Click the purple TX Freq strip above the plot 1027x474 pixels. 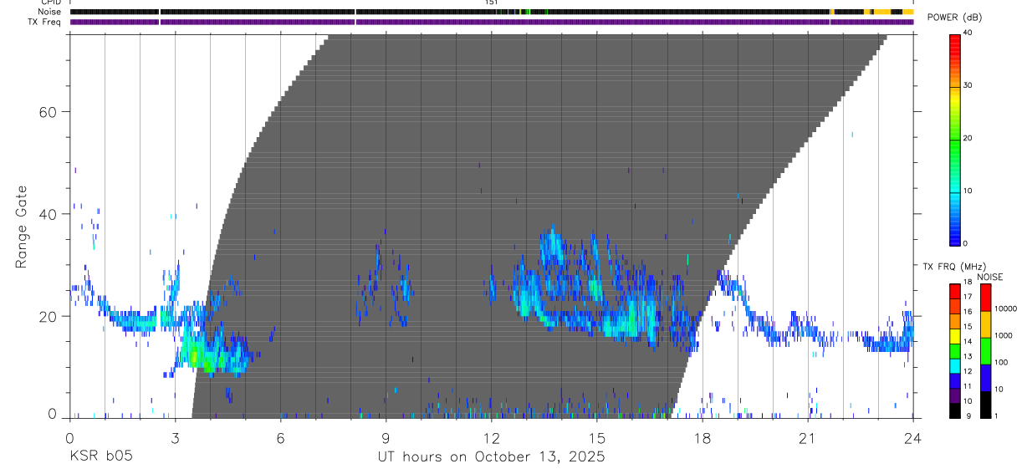[x=492, y=22]
